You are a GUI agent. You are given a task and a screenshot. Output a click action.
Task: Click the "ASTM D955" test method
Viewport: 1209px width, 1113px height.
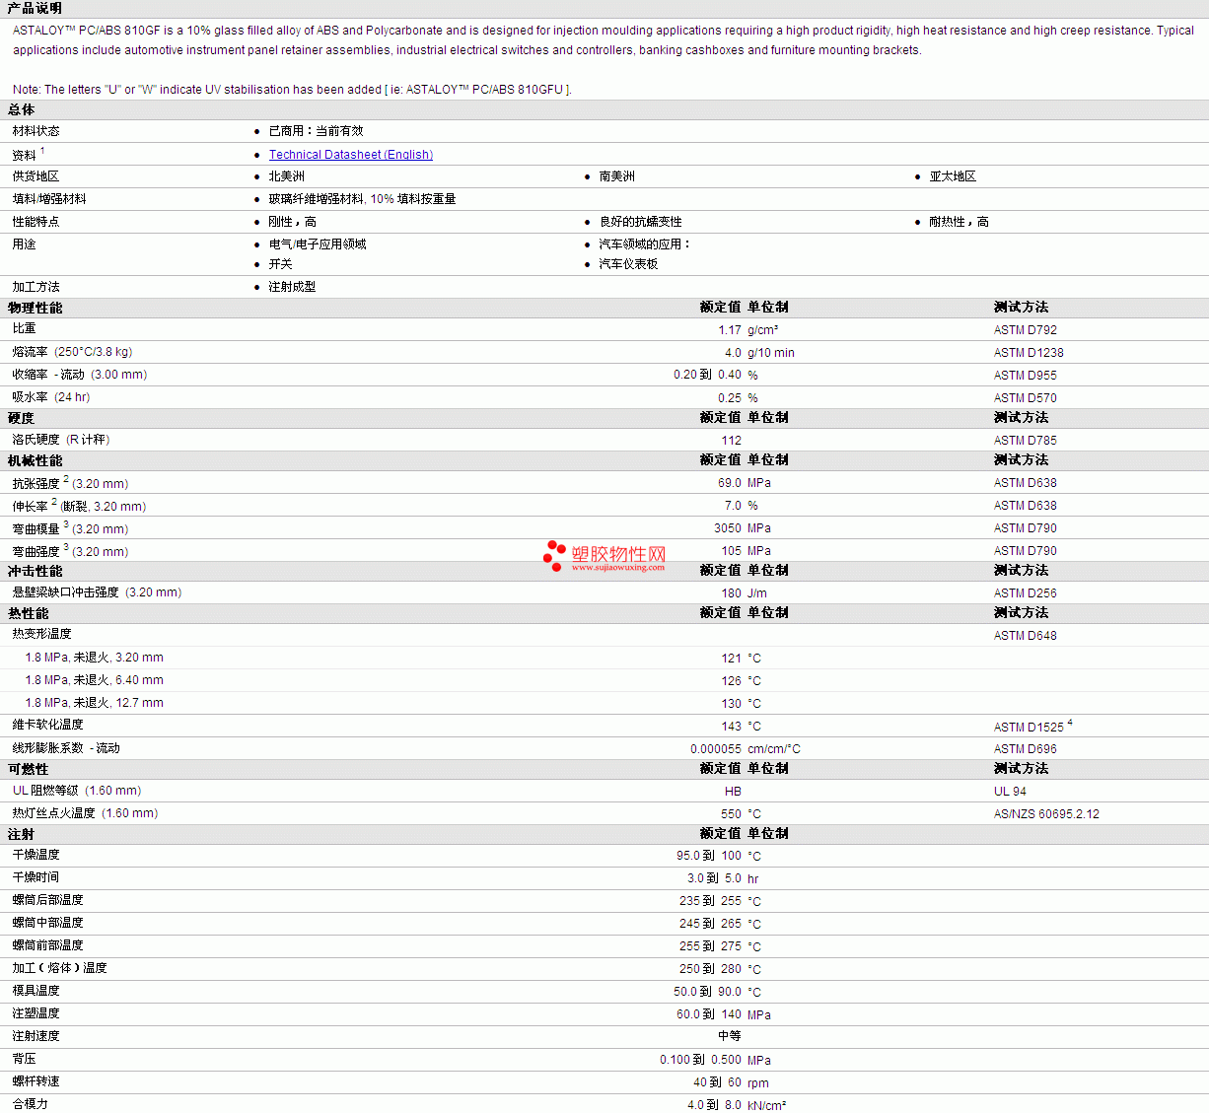click(x=1026, y=376)
